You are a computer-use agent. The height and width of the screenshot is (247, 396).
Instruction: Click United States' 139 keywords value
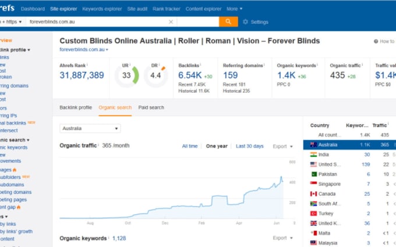point(366,164)
